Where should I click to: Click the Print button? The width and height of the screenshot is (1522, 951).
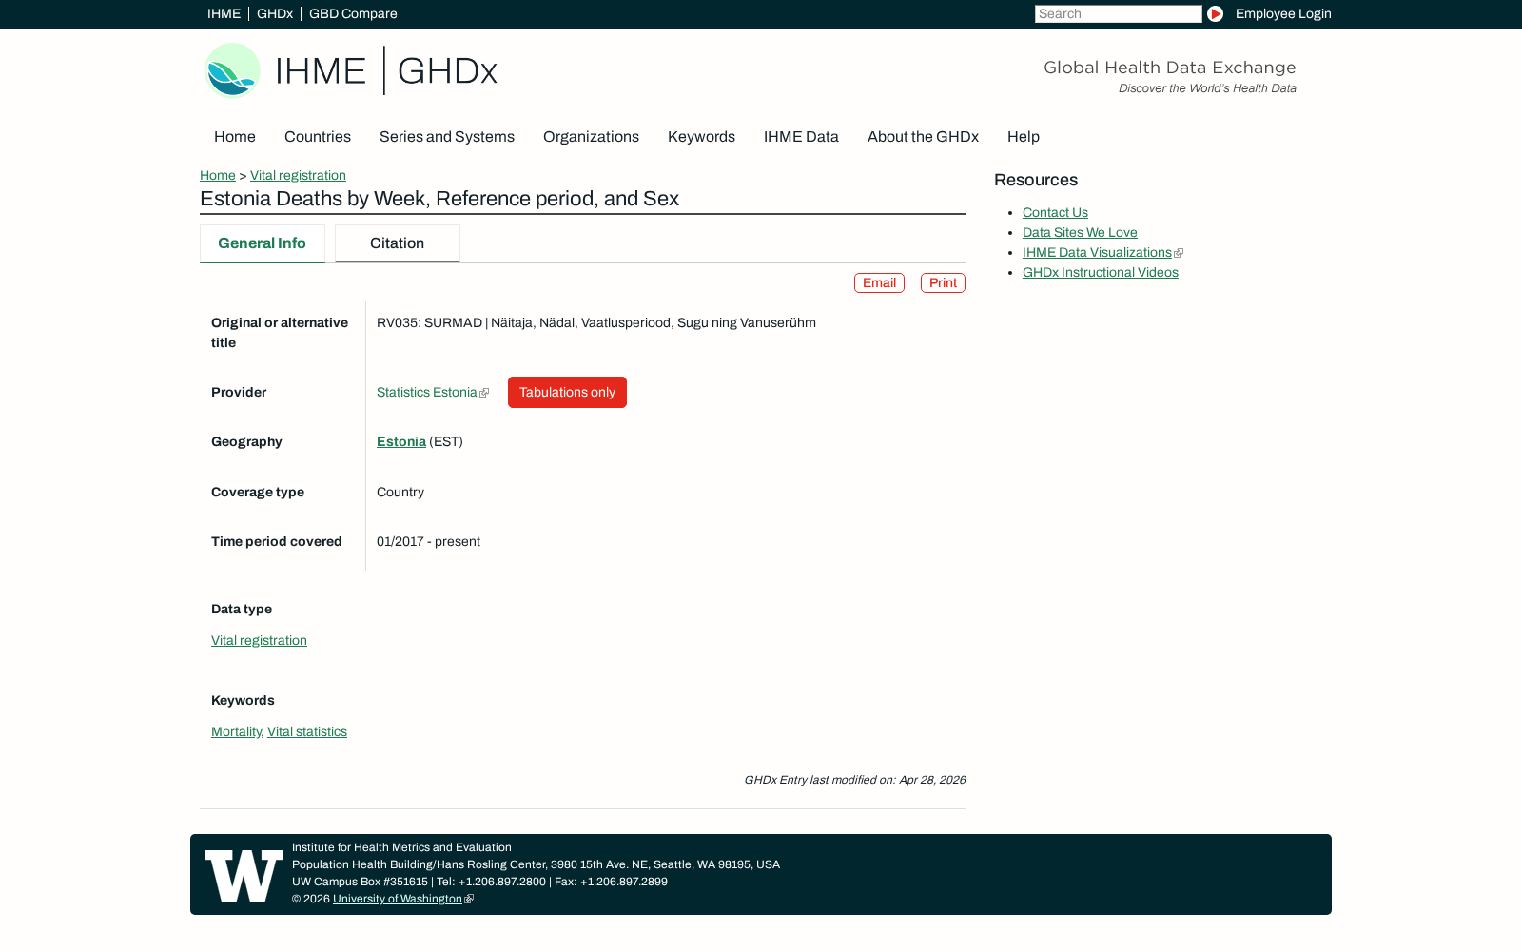click(943, 282)
